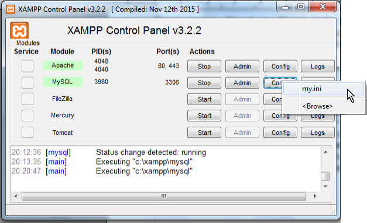Open Apache Logs

click(318, 67)
